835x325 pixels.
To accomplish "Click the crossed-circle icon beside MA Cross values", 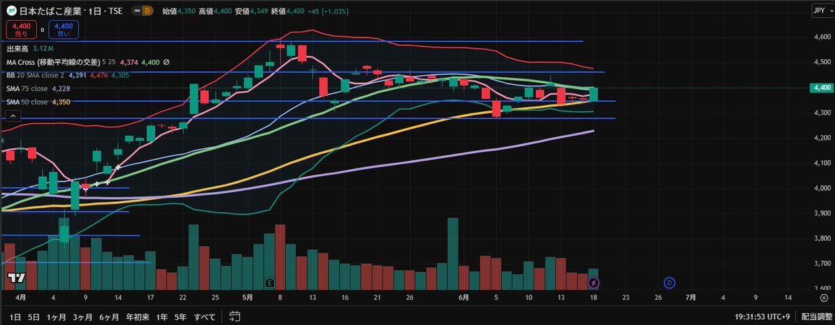I will click(x=166, y=62).
